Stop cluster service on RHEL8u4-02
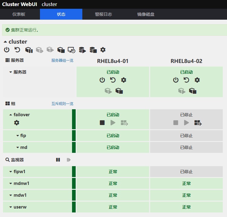 click(x=193, y=91)
